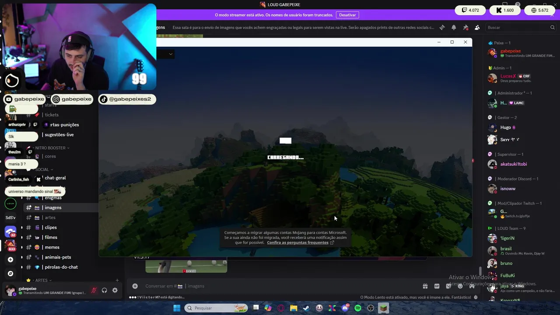Open notification settings bell icon

pos(454,28)
